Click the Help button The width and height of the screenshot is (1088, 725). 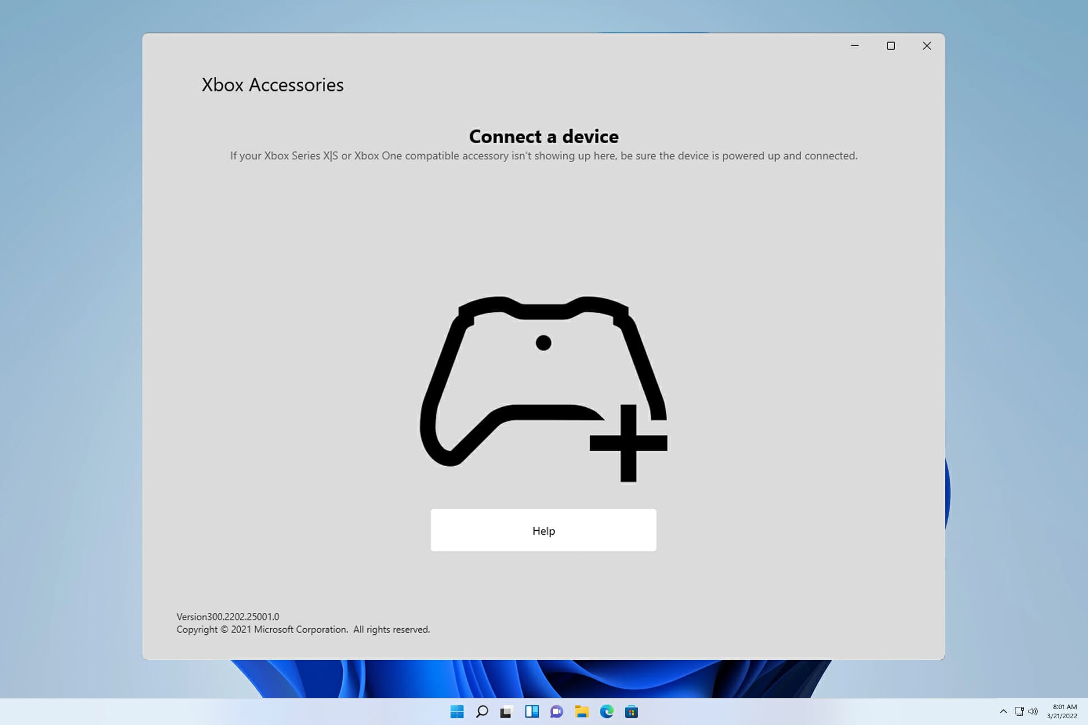(x=543, y=530)
